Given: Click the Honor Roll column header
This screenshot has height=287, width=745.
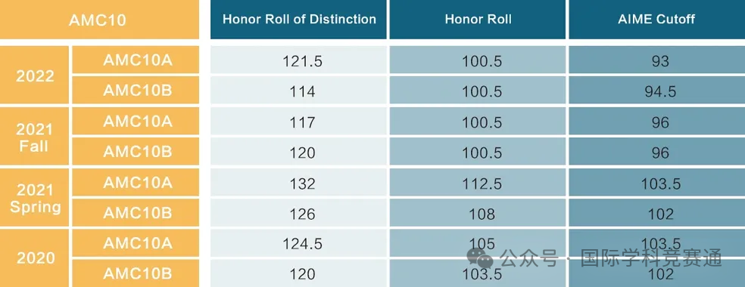Looking at the screenshot, I should coord(478,20).
